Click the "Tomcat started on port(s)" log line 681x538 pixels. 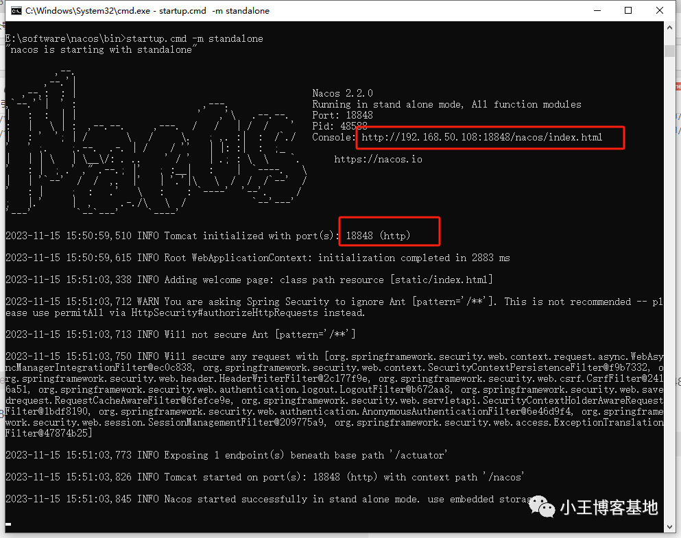(x=265, y=477)
